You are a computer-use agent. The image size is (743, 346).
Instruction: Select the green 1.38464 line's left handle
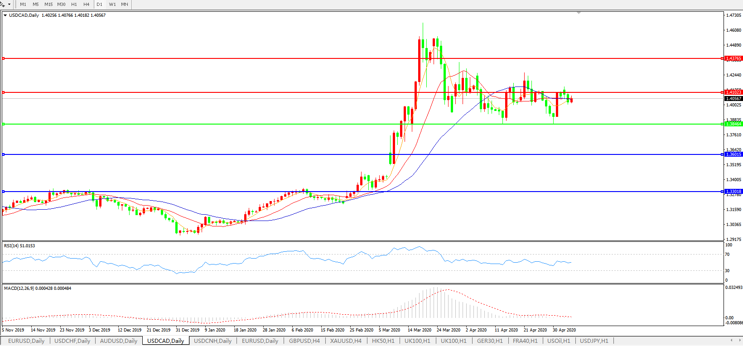3,124
